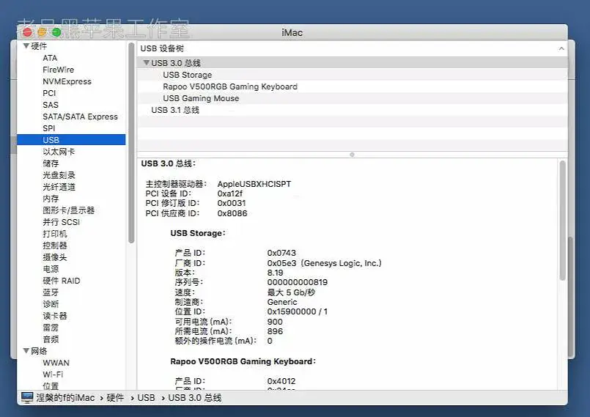Click USB in the path bar
Screen dimensions: 590x417
(146, 397)
